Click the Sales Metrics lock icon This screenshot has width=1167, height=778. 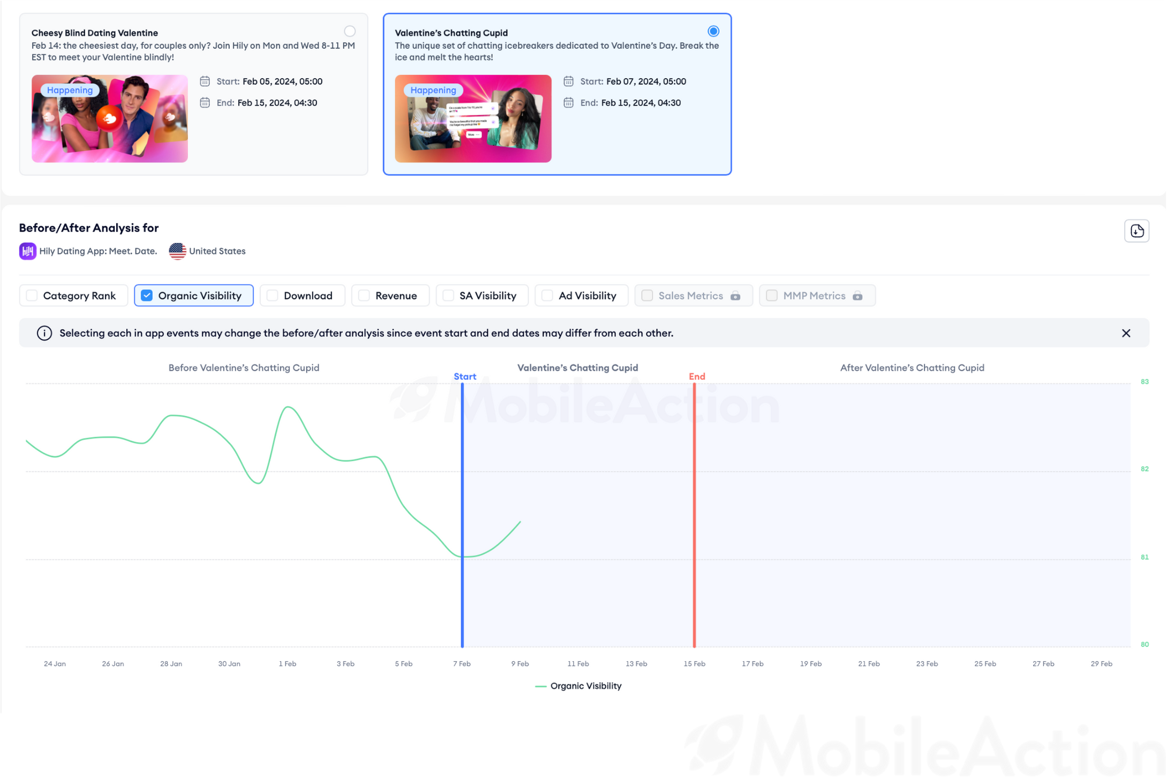735,296
